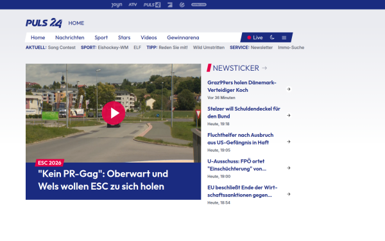
Task: Open the ATV logo link
Action: click(133, 4)
